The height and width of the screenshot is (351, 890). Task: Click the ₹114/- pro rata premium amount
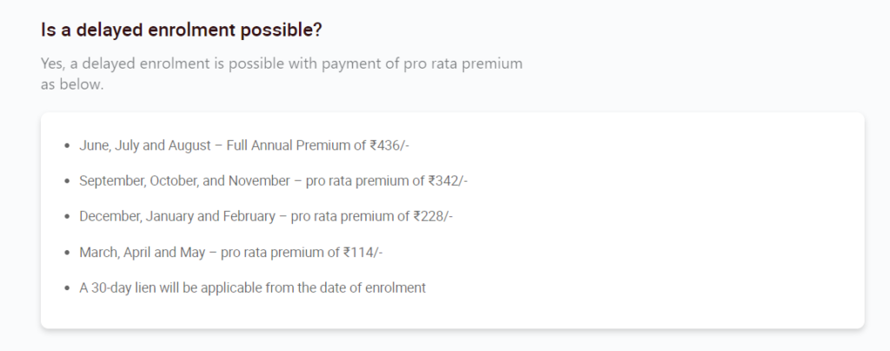(363, 252)
